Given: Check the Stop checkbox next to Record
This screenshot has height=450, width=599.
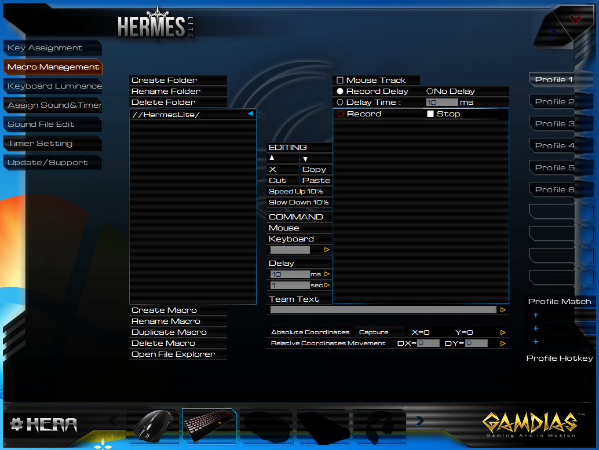Looking at the screenshot, I should tap(429, 114).
